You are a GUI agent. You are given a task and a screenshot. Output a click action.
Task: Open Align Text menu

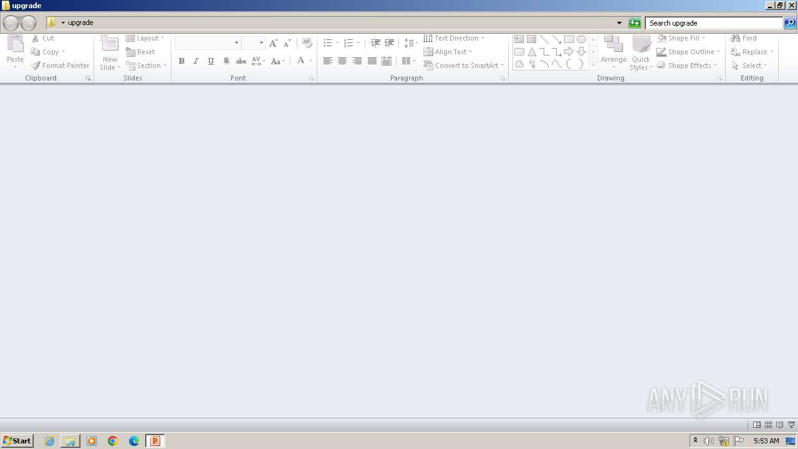448,52
